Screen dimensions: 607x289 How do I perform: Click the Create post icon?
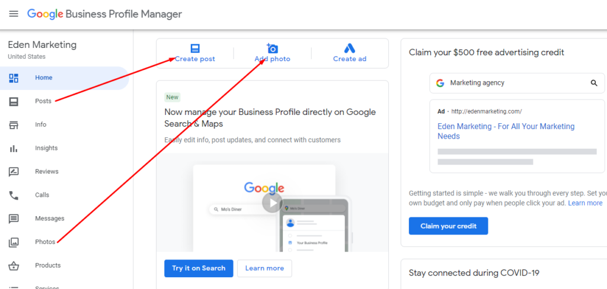pyautogui.click(x=195, y=49)
